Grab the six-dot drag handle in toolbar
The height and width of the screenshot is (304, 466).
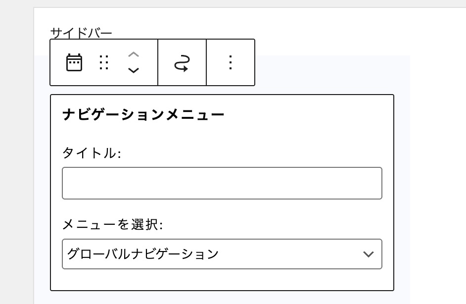(x=104, y=62)
